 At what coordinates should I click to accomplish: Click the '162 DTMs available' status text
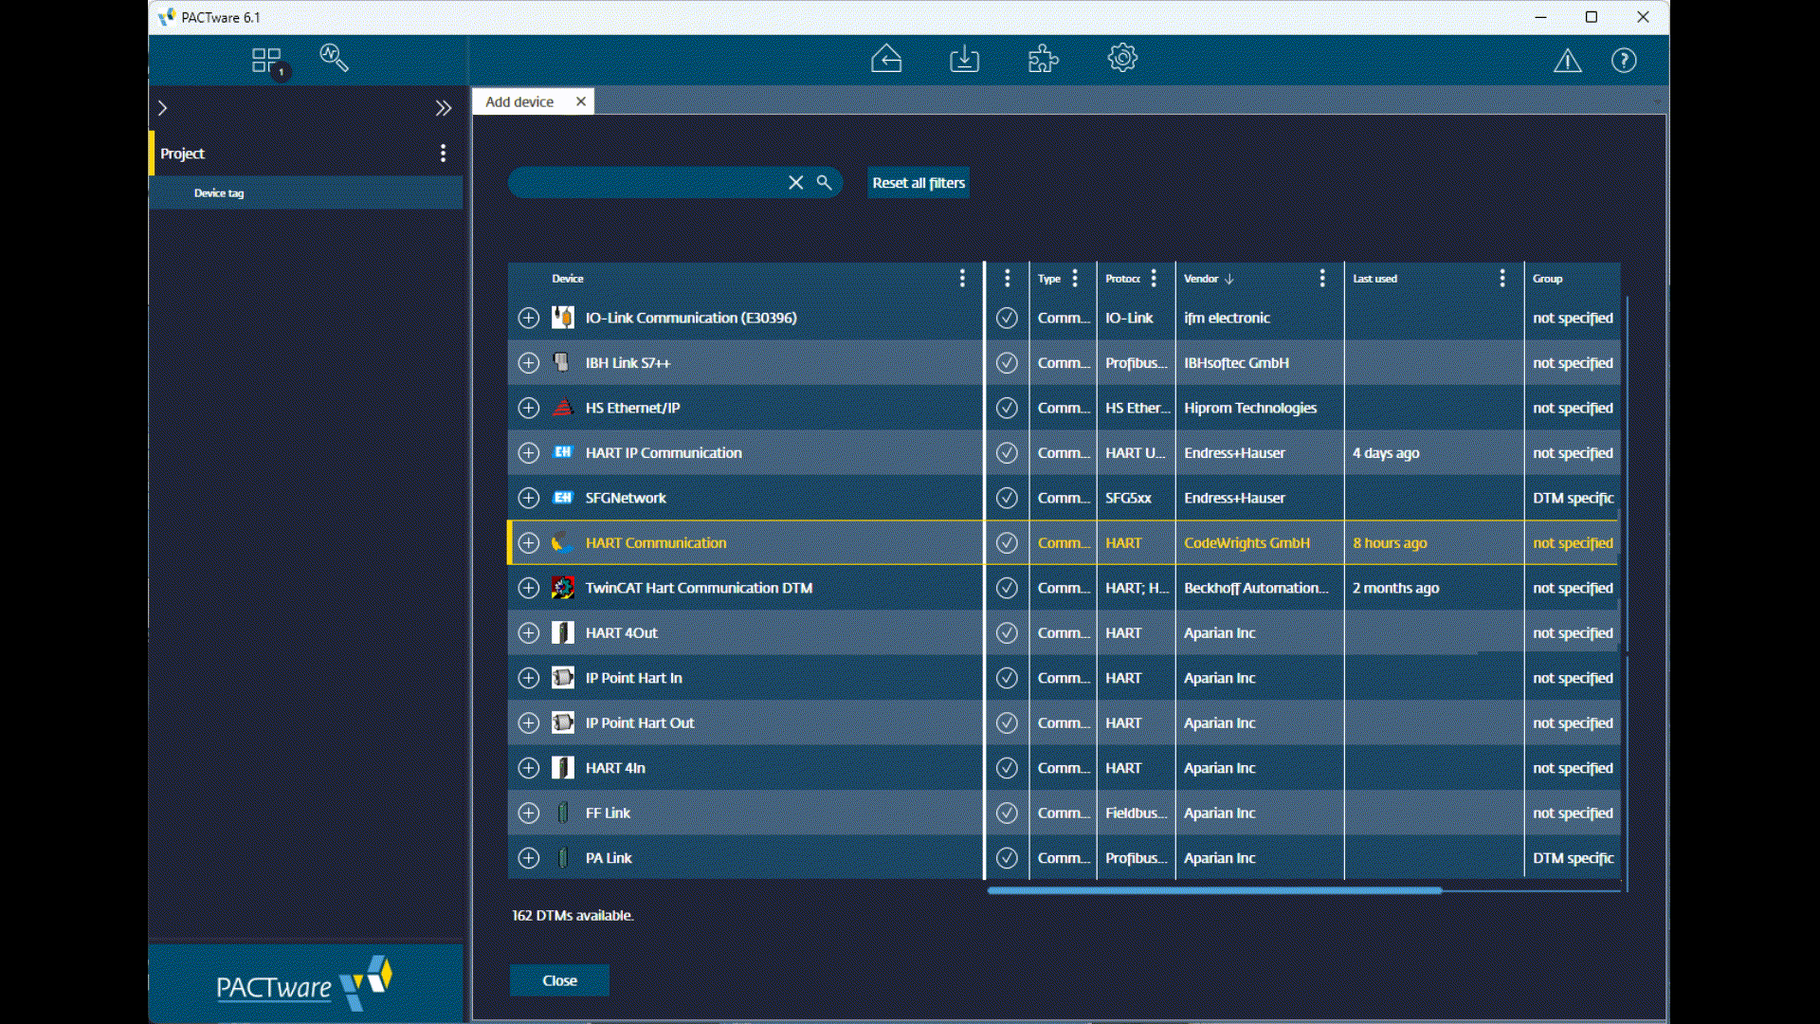(573, 915)
